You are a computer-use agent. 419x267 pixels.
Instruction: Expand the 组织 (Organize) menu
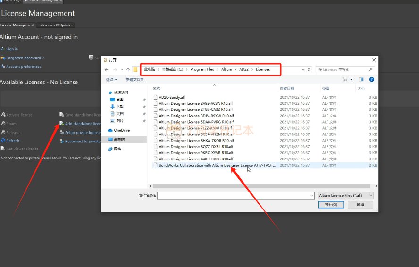tap(111, 80)
